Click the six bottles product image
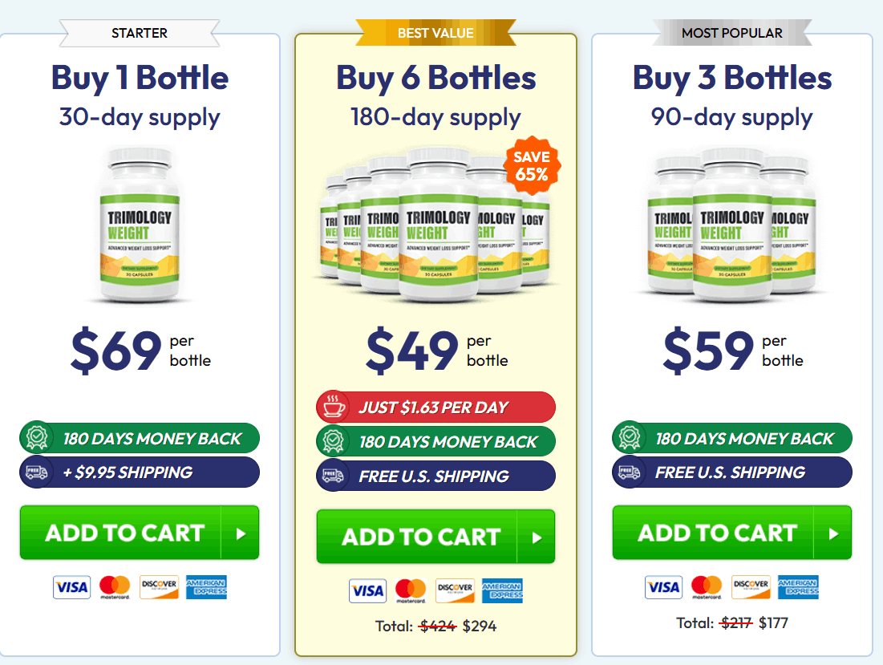The width and height of the screenshot is (883, 665). pos(435,225)
